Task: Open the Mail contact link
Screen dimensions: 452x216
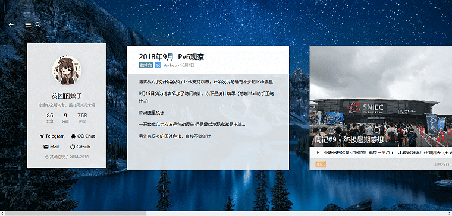Action: [x=51, y=147]
